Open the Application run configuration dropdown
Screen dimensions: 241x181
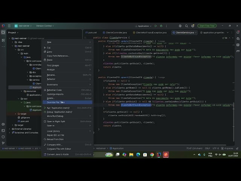(143, 26)
